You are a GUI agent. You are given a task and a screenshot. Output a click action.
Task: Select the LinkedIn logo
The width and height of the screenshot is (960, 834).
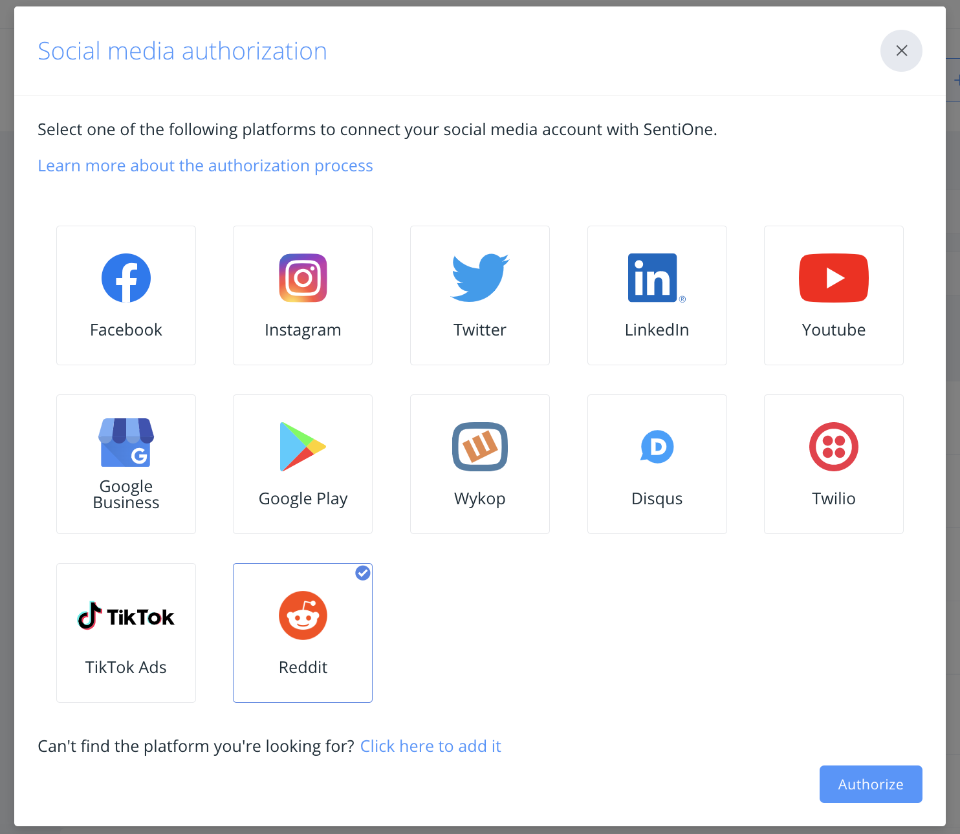tap(657, 278)
